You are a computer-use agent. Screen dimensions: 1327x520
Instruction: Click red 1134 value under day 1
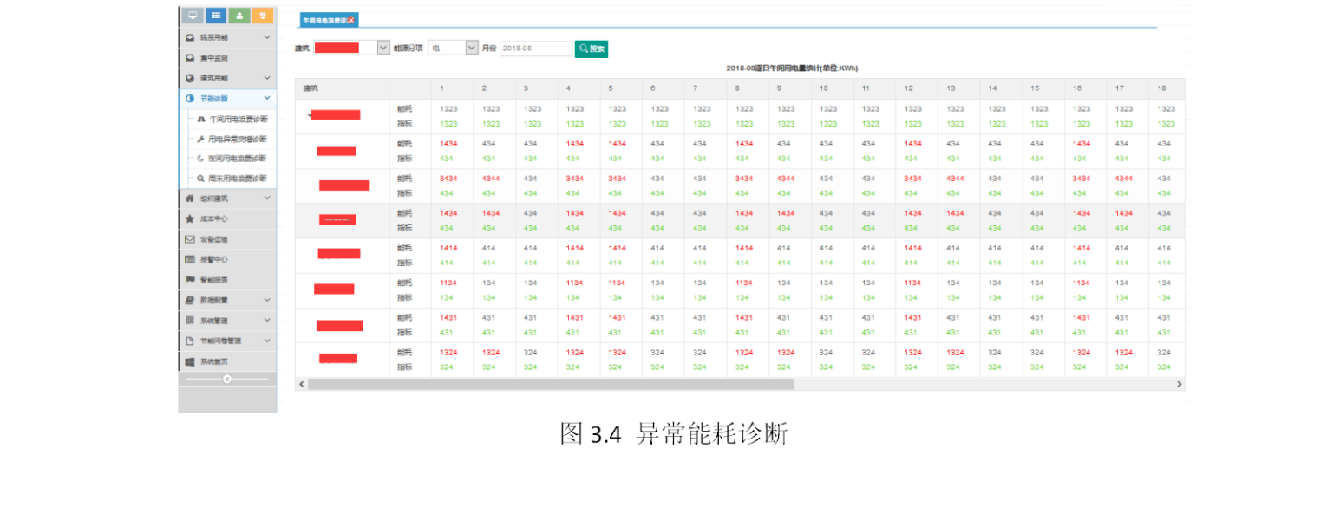tap(448, 283)
